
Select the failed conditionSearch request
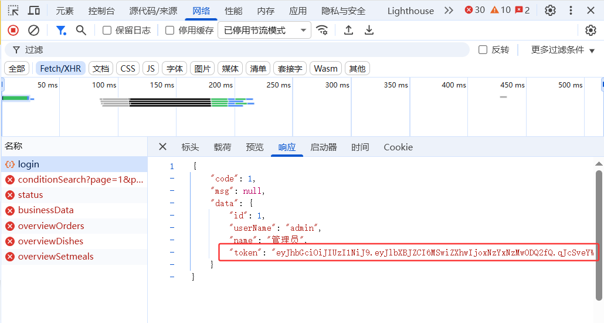tap(74, 180)
